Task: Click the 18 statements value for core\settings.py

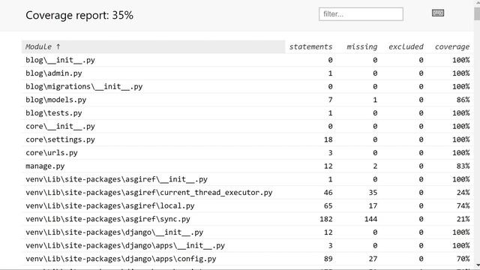Action: click(328, 139)
